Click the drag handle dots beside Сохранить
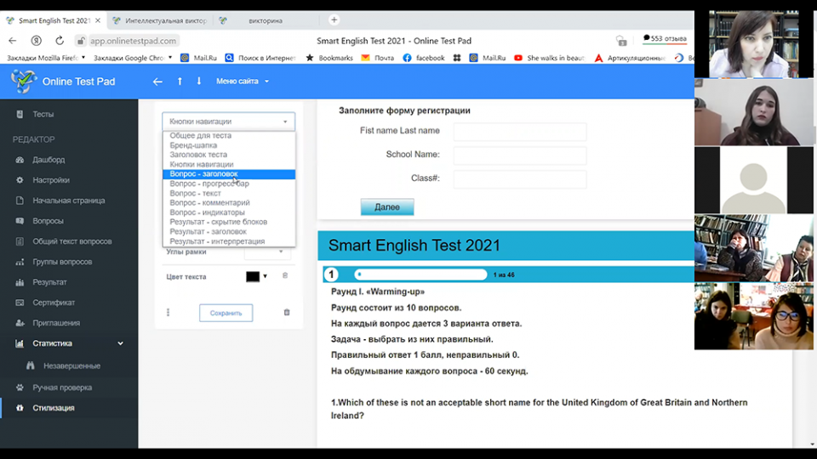Screen dimensions: 817x459 coord(168,312)
